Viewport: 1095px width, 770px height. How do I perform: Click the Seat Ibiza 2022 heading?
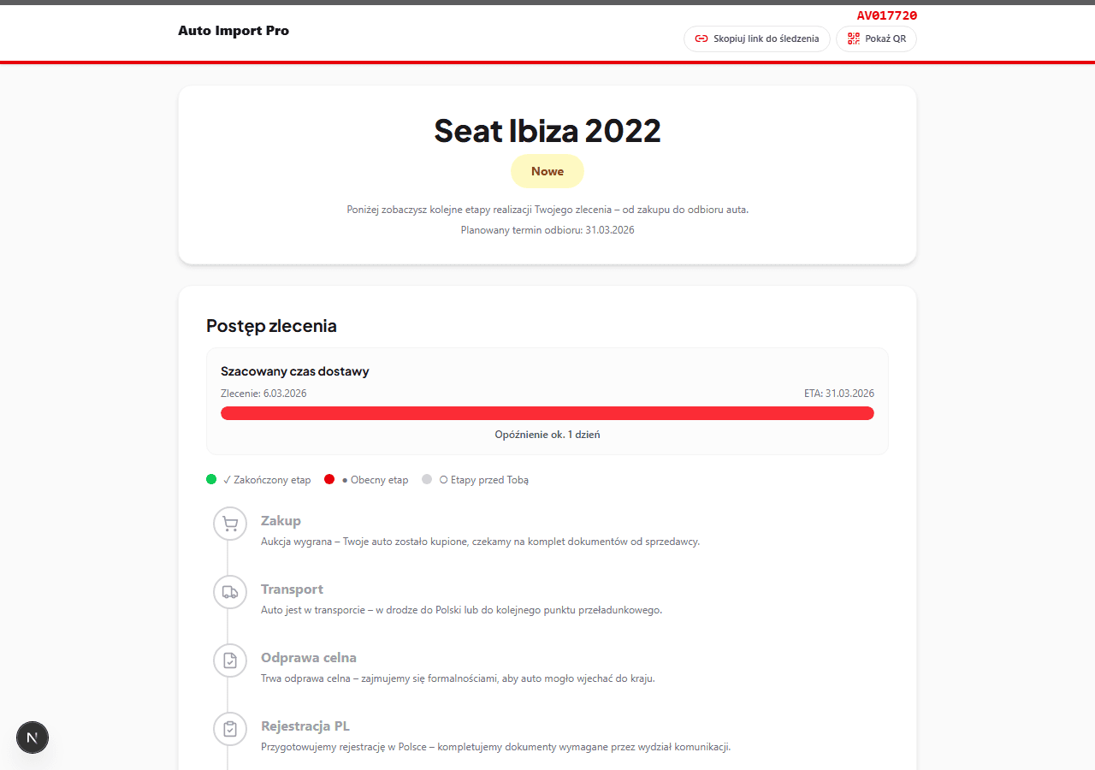[547, 131]
